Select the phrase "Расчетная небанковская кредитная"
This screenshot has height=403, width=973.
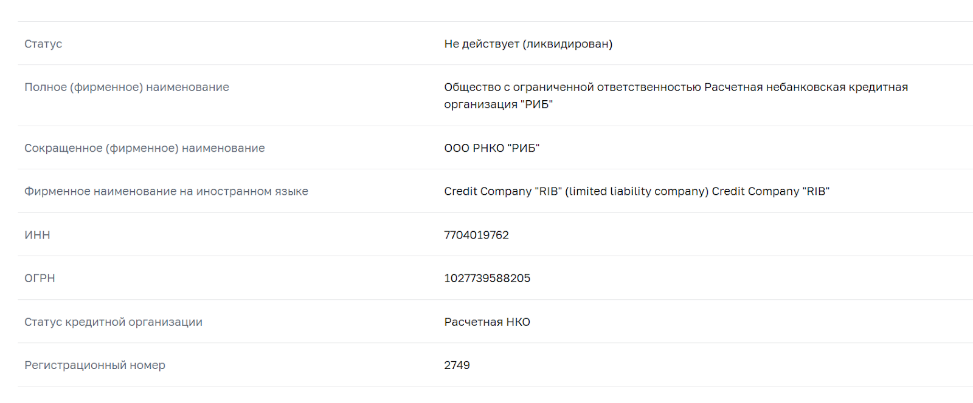pyautogui.click(x=806, y=87)
